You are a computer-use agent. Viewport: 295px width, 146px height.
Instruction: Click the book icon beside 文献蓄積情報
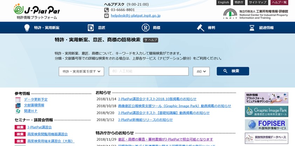(18, 105)
